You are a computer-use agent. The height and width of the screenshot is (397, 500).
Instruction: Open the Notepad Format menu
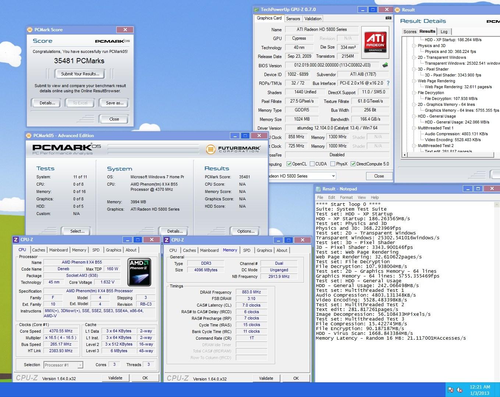pyautogui.click(x=346, y=197)
